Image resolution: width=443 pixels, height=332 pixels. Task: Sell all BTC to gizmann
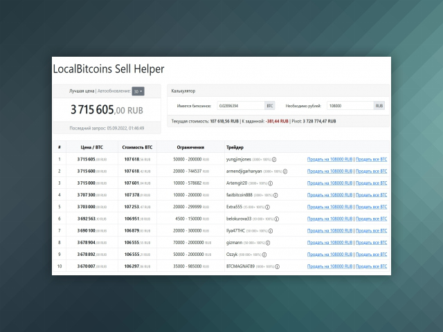click(x=371, y=243)
